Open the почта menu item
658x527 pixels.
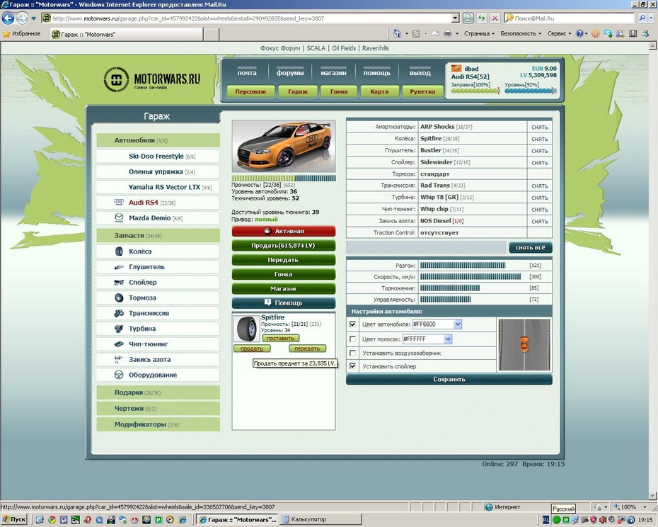pyautogui.click(x=247, y=73)
